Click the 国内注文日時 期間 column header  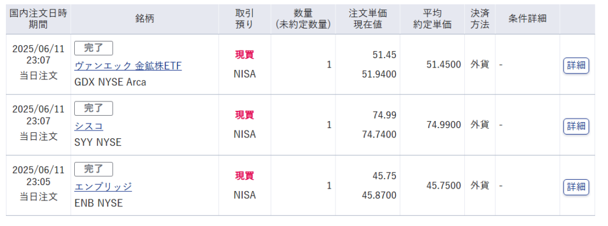[39, 19]
